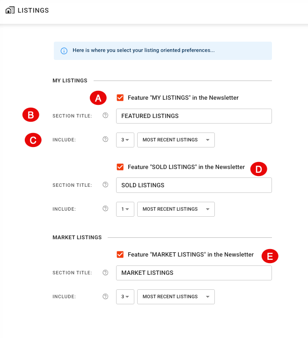Click the MARKET LISTINGS title input field
308x338 pixels.
pos(194,273)
